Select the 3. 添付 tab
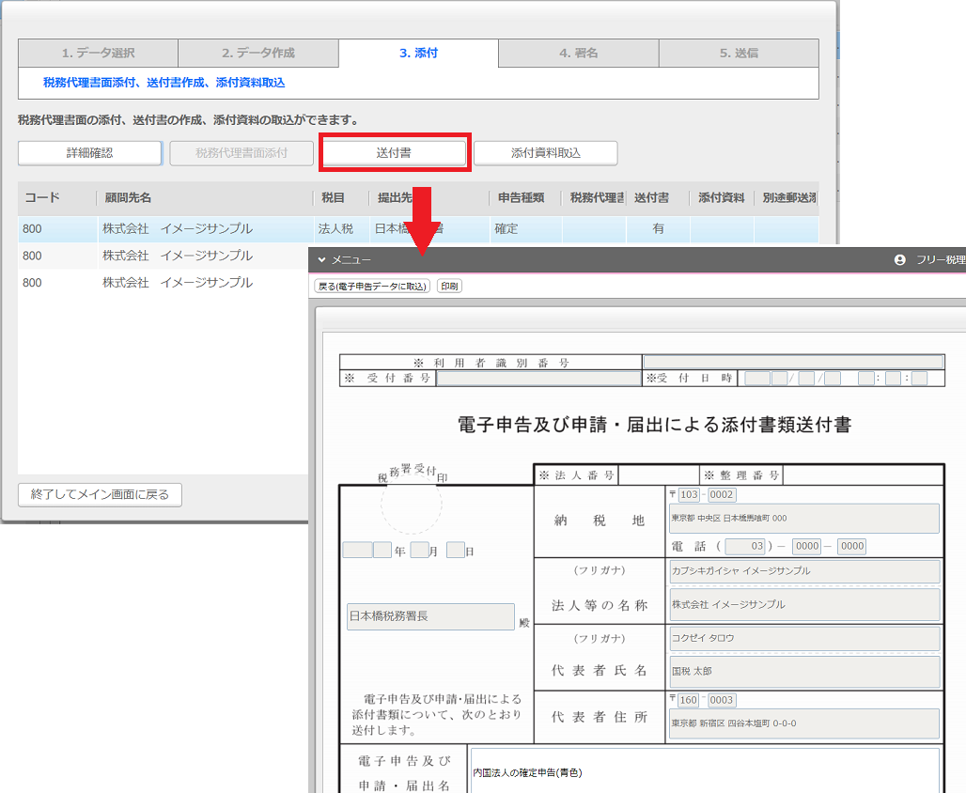 (x=418, y=53)
